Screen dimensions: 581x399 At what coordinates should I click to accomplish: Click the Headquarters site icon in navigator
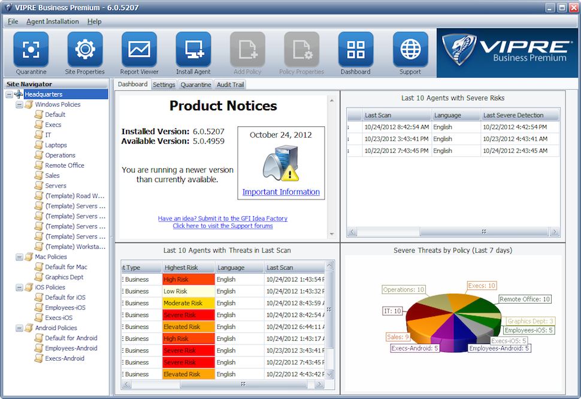pyautogui.click(x=19, y=94)
